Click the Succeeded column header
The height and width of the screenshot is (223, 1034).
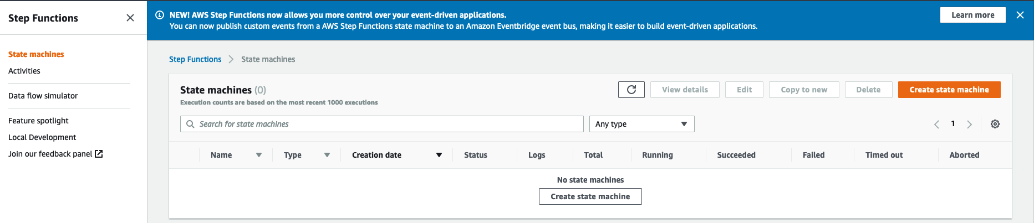pos(736,155)
